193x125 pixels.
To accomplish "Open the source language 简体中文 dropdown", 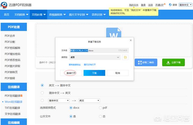I will coord(59,101).
